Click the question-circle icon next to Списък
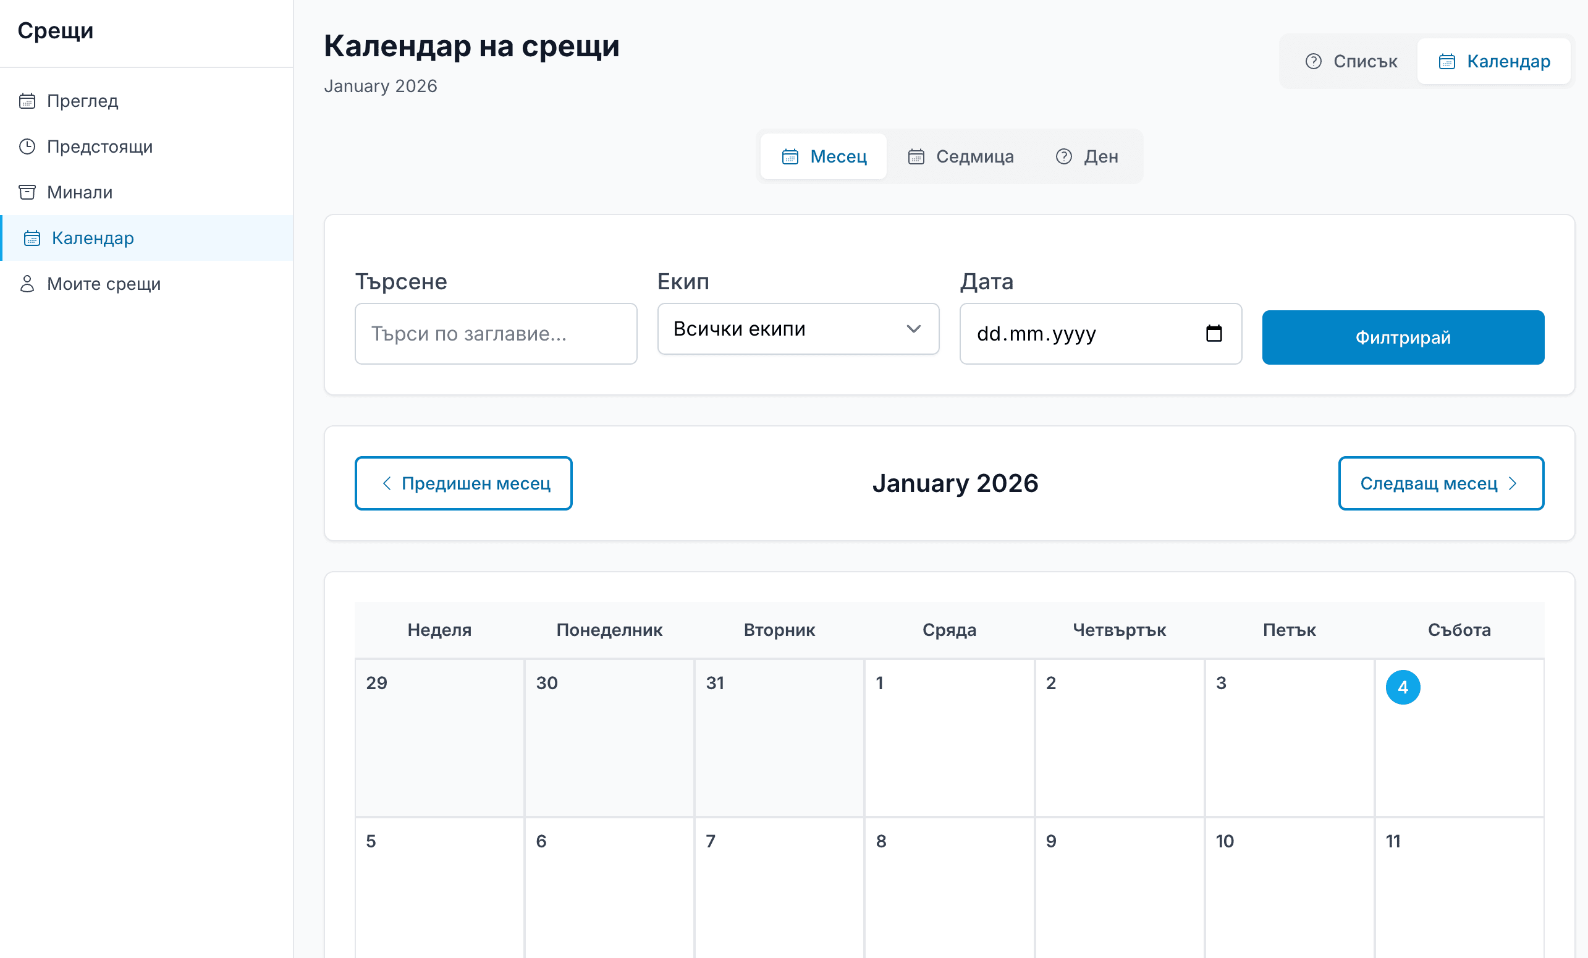 coord(1313,61)
